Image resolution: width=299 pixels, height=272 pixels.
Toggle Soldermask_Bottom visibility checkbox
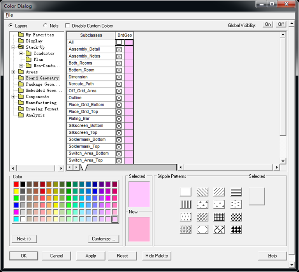[x=119, y=140]
